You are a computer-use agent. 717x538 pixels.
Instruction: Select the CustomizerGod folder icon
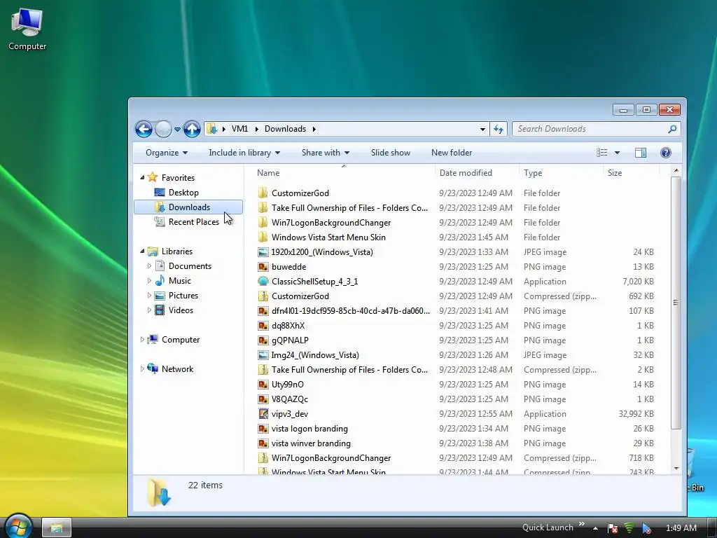click(263, 193)
